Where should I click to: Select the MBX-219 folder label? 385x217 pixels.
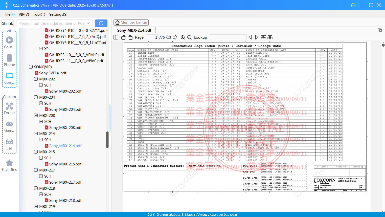point(47,206)
